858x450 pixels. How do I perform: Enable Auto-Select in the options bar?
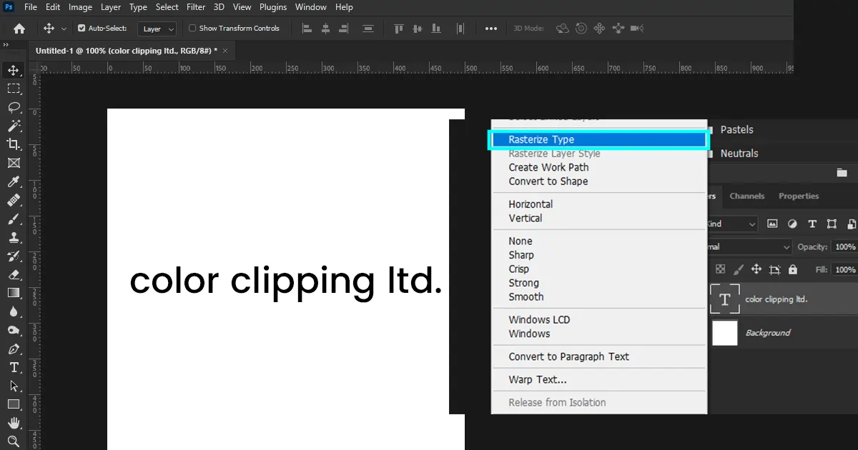coord(82,29)
